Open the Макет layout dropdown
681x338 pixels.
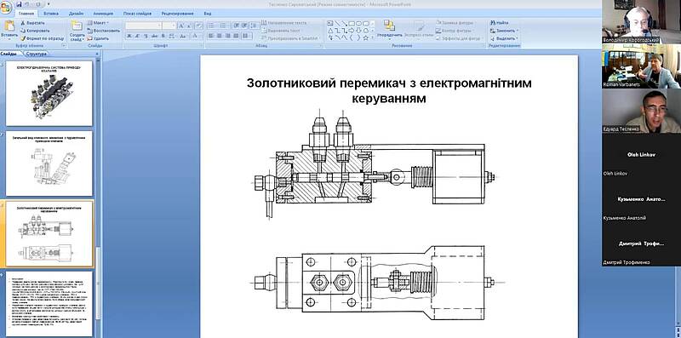(x=98, y=23)
